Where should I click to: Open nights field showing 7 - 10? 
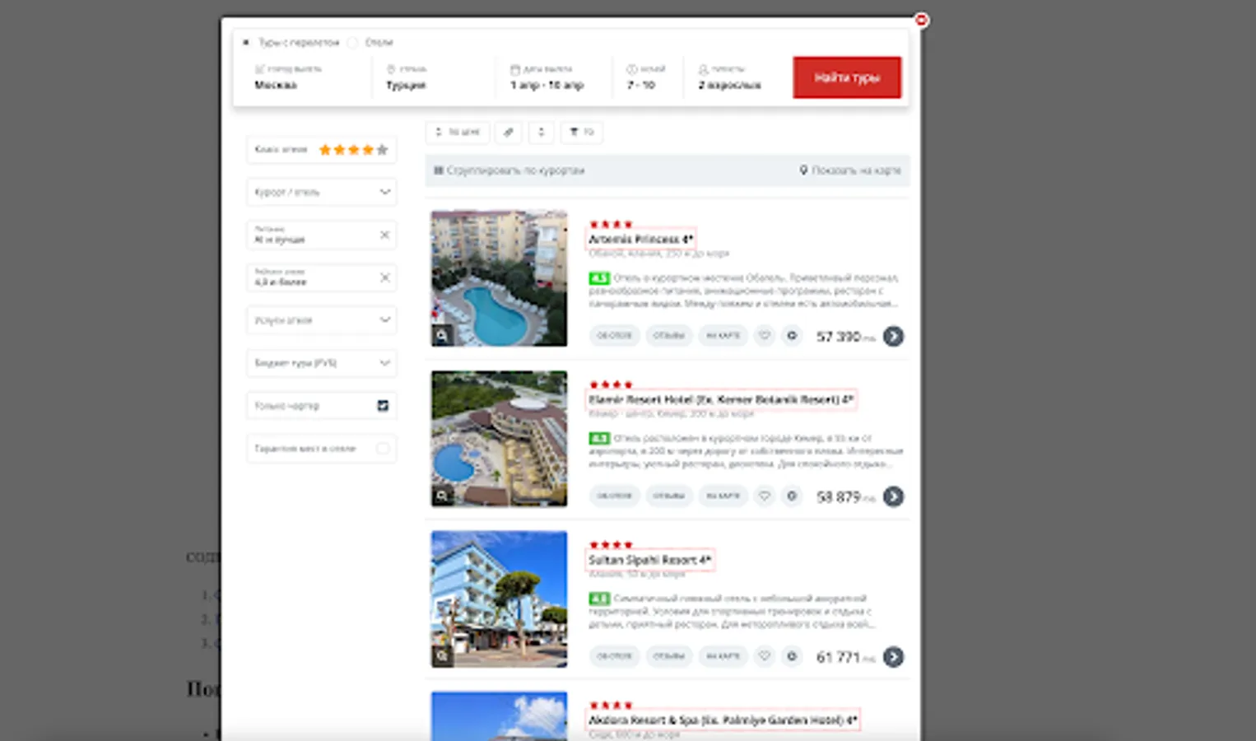649,77
